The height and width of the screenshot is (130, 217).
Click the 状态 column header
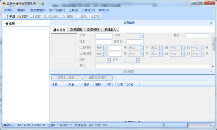point(120,84)
